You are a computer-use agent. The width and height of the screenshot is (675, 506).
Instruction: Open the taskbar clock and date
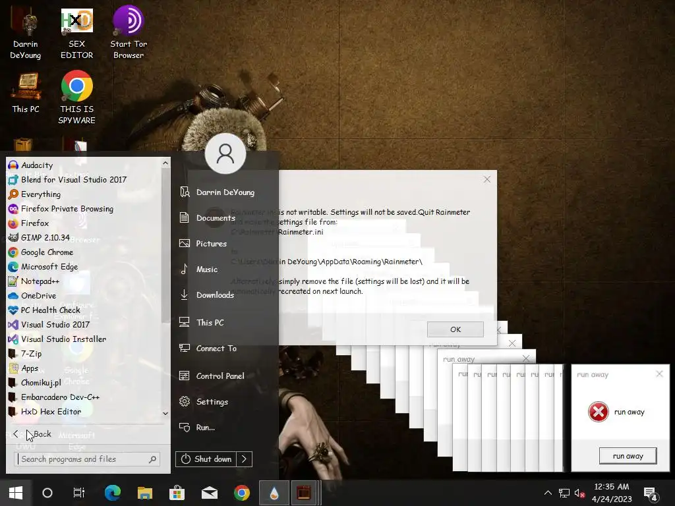[x=612, y=493]
